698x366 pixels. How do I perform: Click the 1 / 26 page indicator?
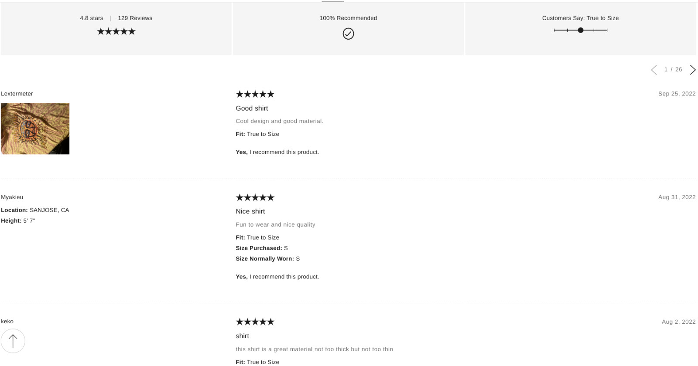[673, 70]
